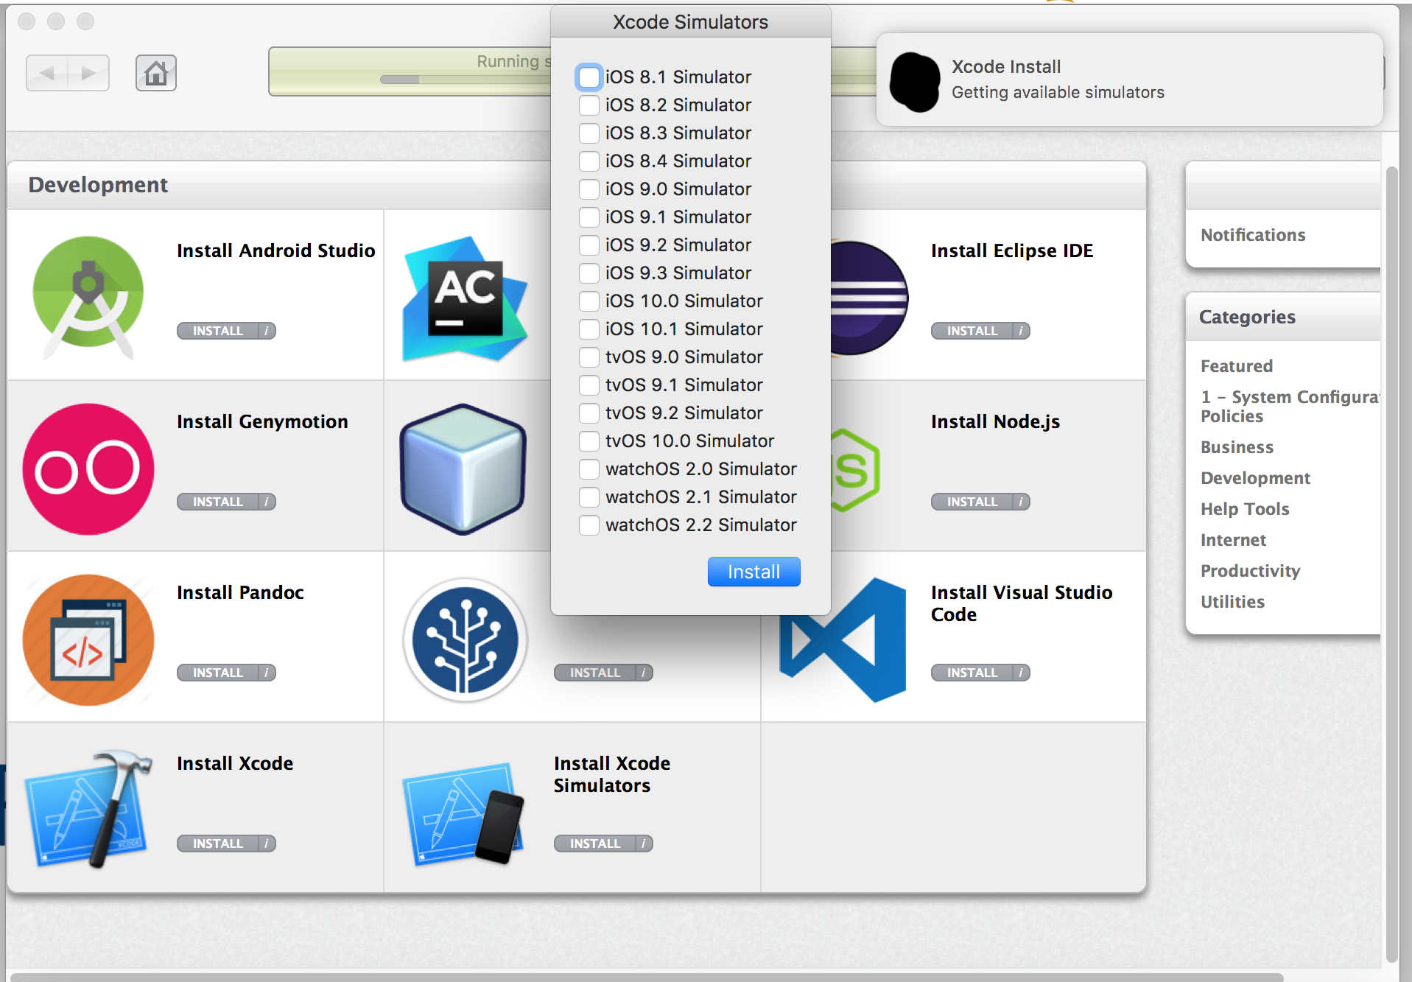Open info for Xcode Simulators install

(x=644, y=844)
